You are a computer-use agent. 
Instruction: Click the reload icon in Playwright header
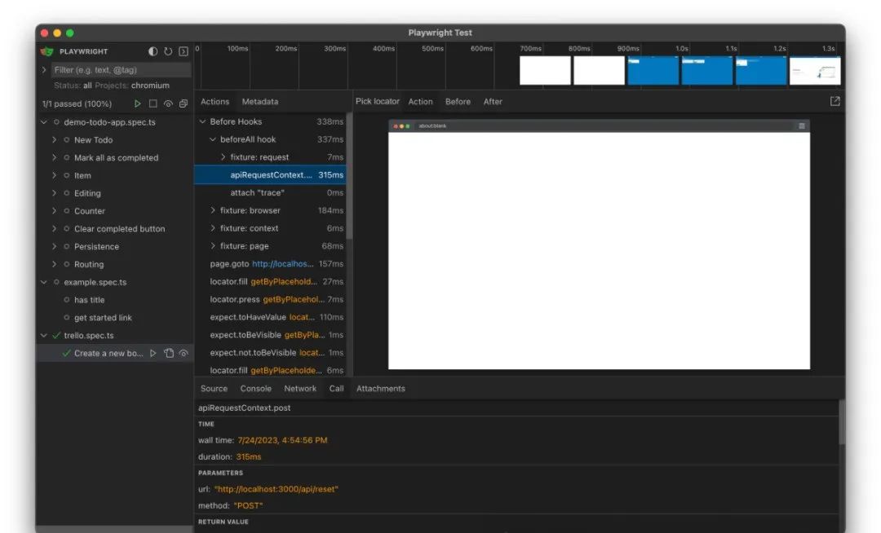tap(168, 51)
